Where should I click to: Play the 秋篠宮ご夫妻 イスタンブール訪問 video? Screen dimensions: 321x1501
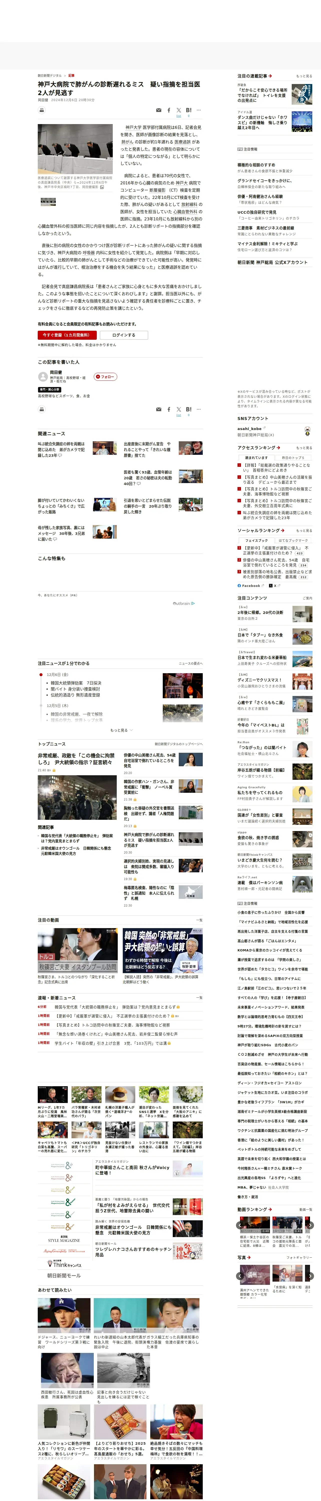click(77, 950)
